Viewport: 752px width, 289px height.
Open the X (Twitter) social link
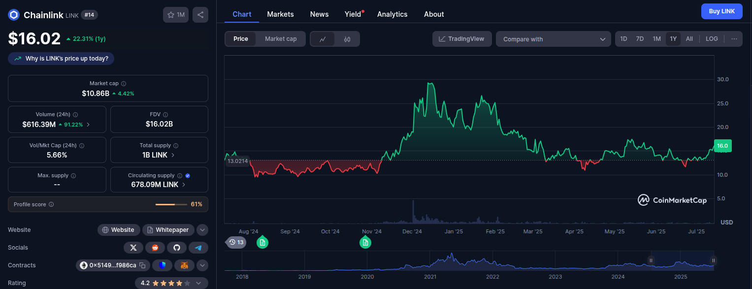pyautogui.click(x=133, y=248)
